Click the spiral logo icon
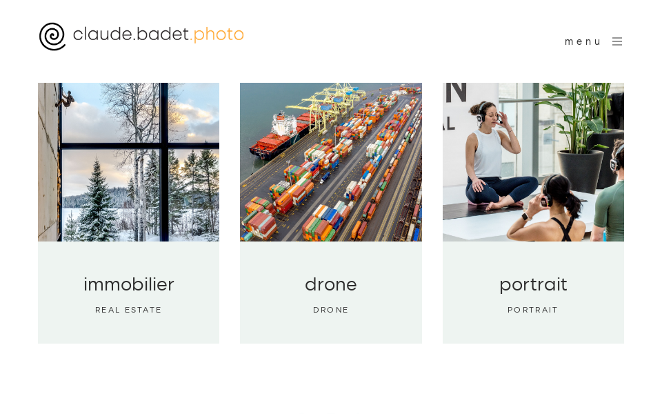662x414 pixels. pos(52,37)
